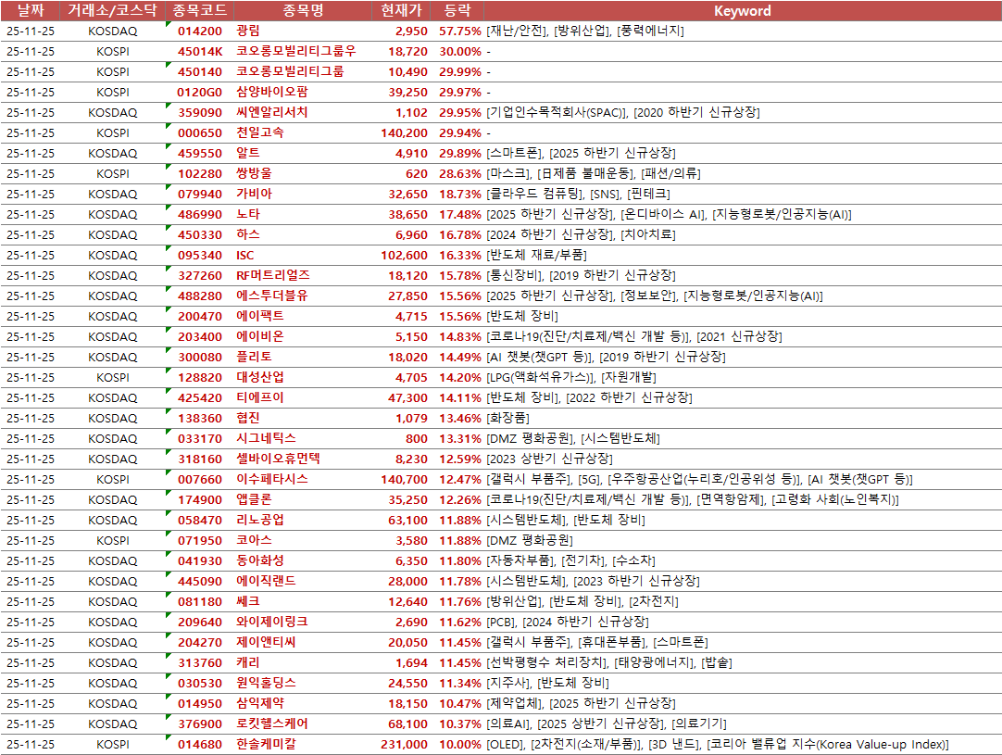Select stock name 가비아
The image size is (1002, 755).
pos(255,194)
